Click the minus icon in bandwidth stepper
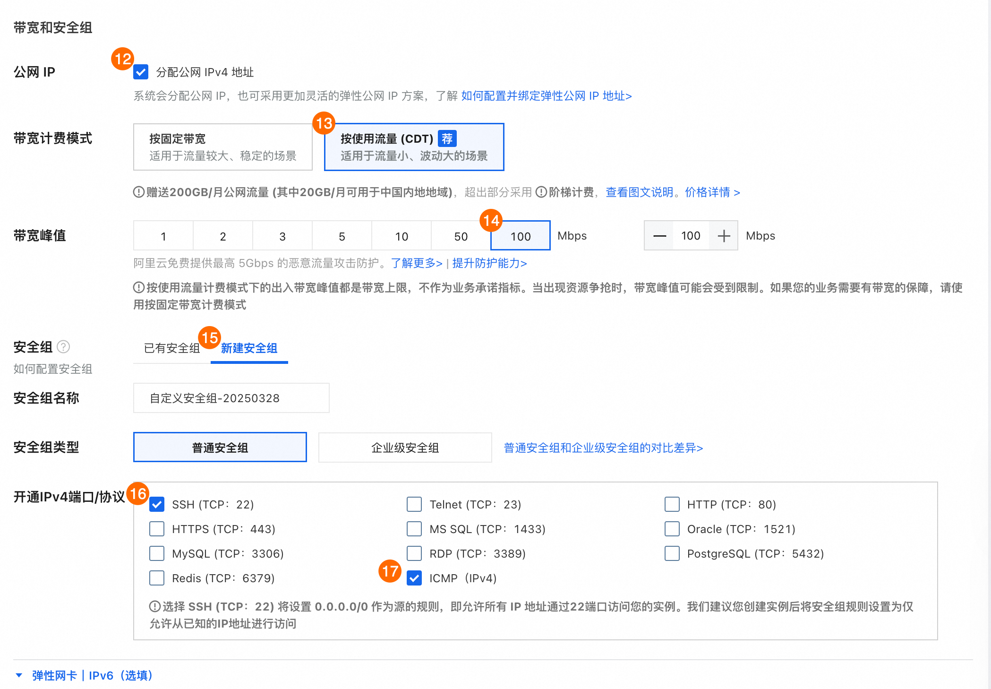Image resolution: width=991 pixels, height=689 pixels. point(659,236)
